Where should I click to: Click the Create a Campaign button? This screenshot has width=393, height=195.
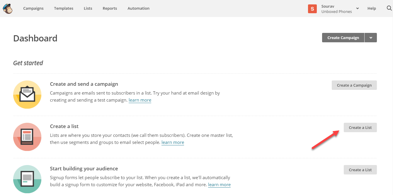tap(354, 85)
